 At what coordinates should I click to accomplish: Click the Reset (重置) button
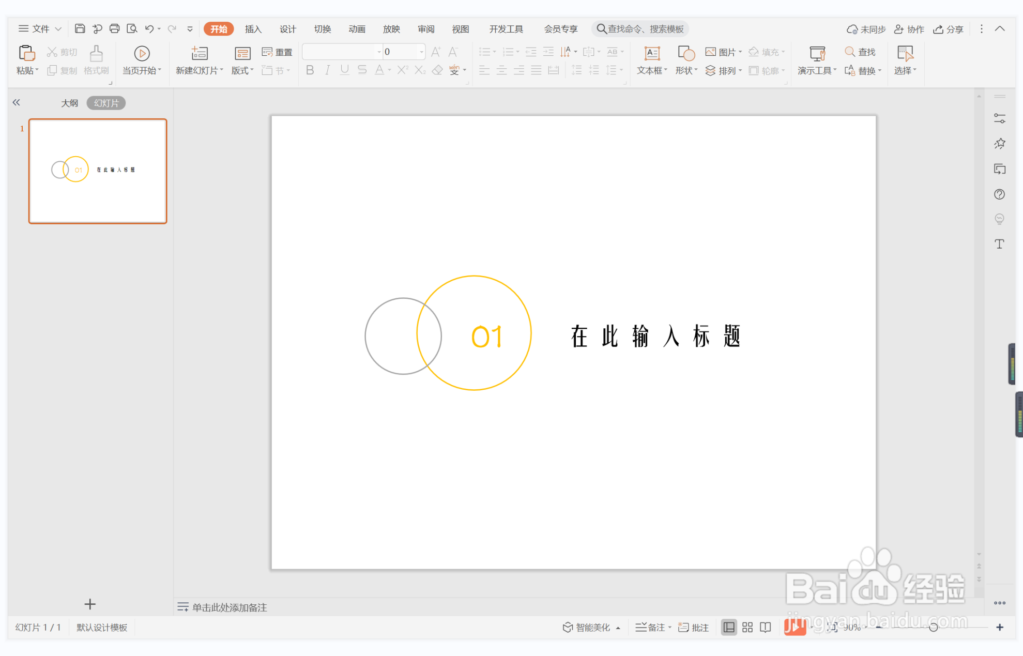pos(277,52)
